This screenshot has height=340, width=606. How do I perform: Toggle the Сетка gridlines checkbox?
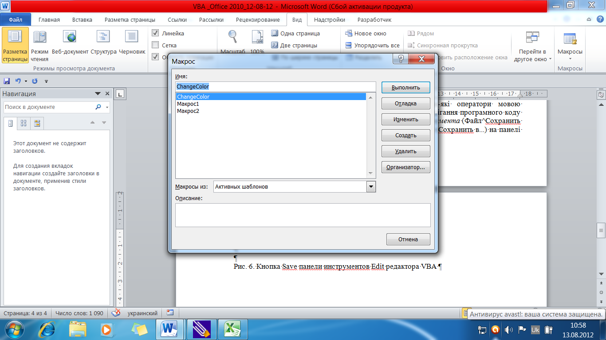click(x=155, y=45)
